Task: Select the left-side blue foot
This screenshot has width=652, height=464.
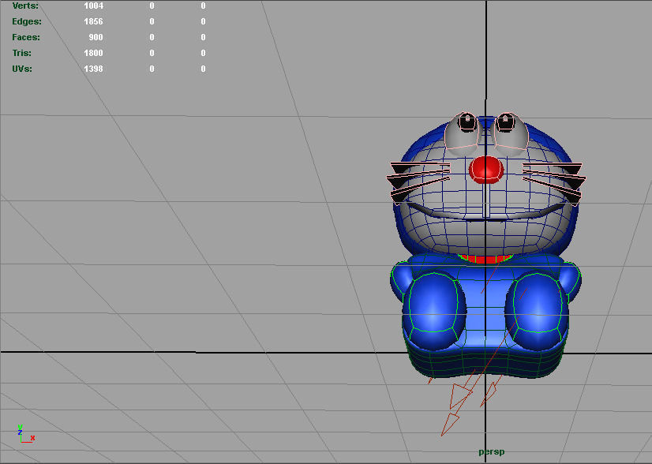Action: pos(434,309)
